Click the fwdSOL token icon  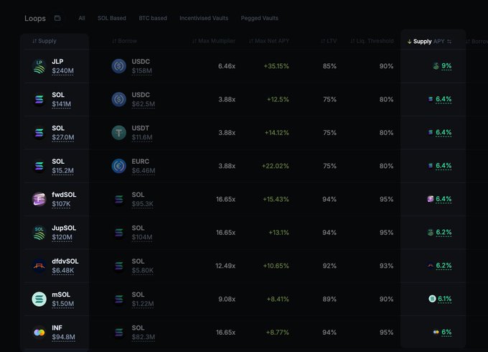(39, 199)
